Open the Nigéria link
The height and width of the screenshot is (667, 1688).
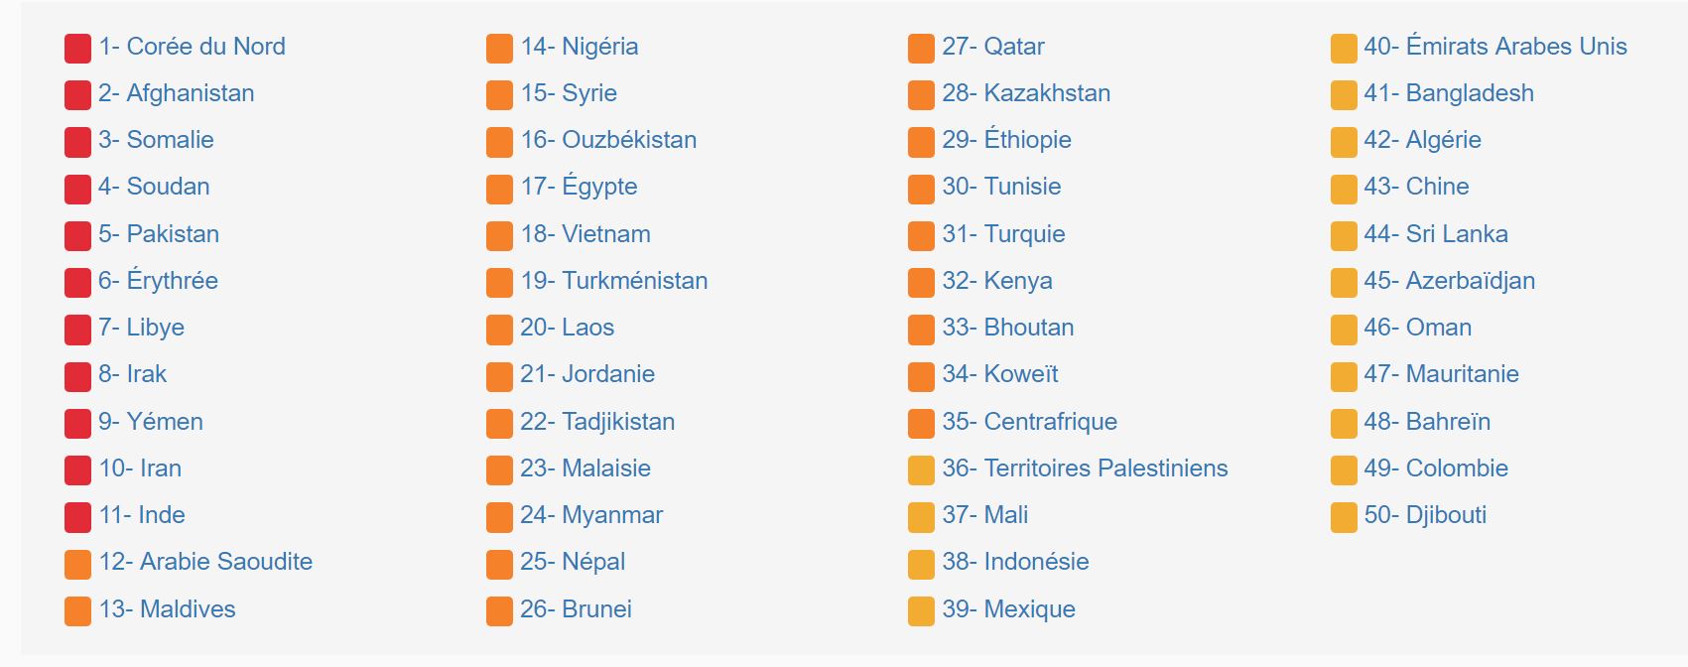[580, 47]
